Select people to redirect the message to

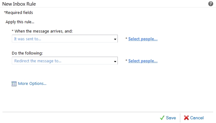[143, 61]
